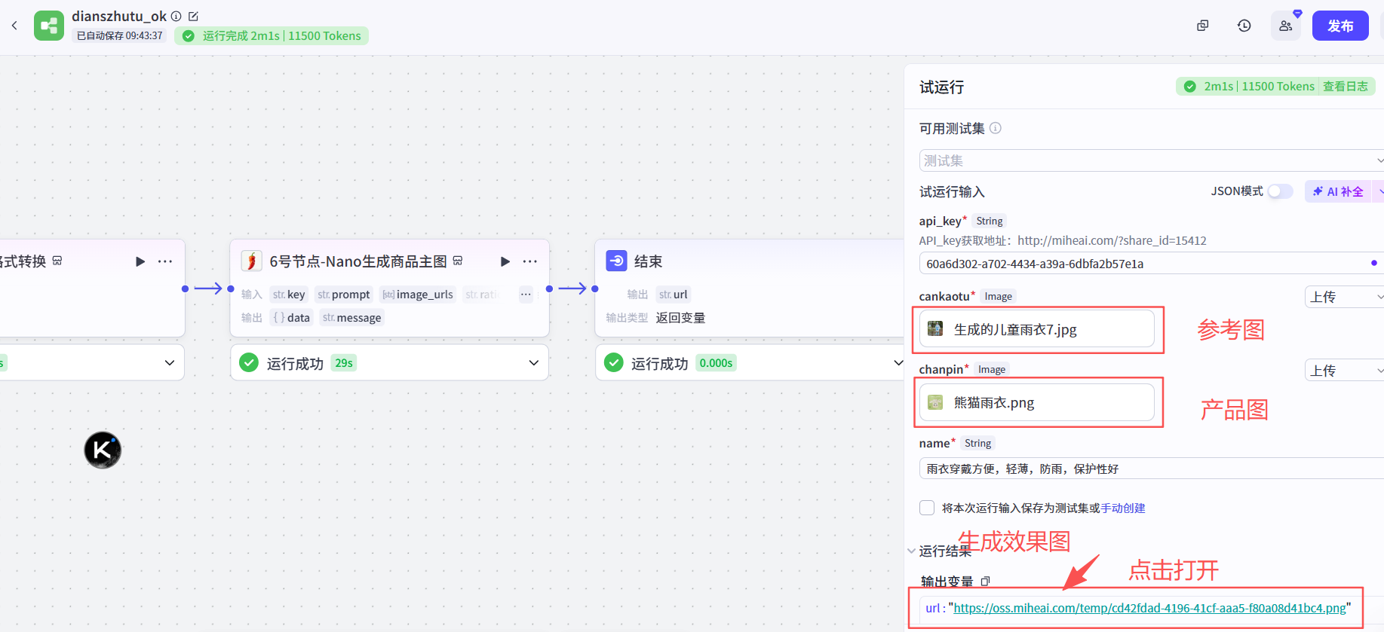Click the image_urls input tag
1384x632 pixels.
pyautogui.click(x=418, y=295)
